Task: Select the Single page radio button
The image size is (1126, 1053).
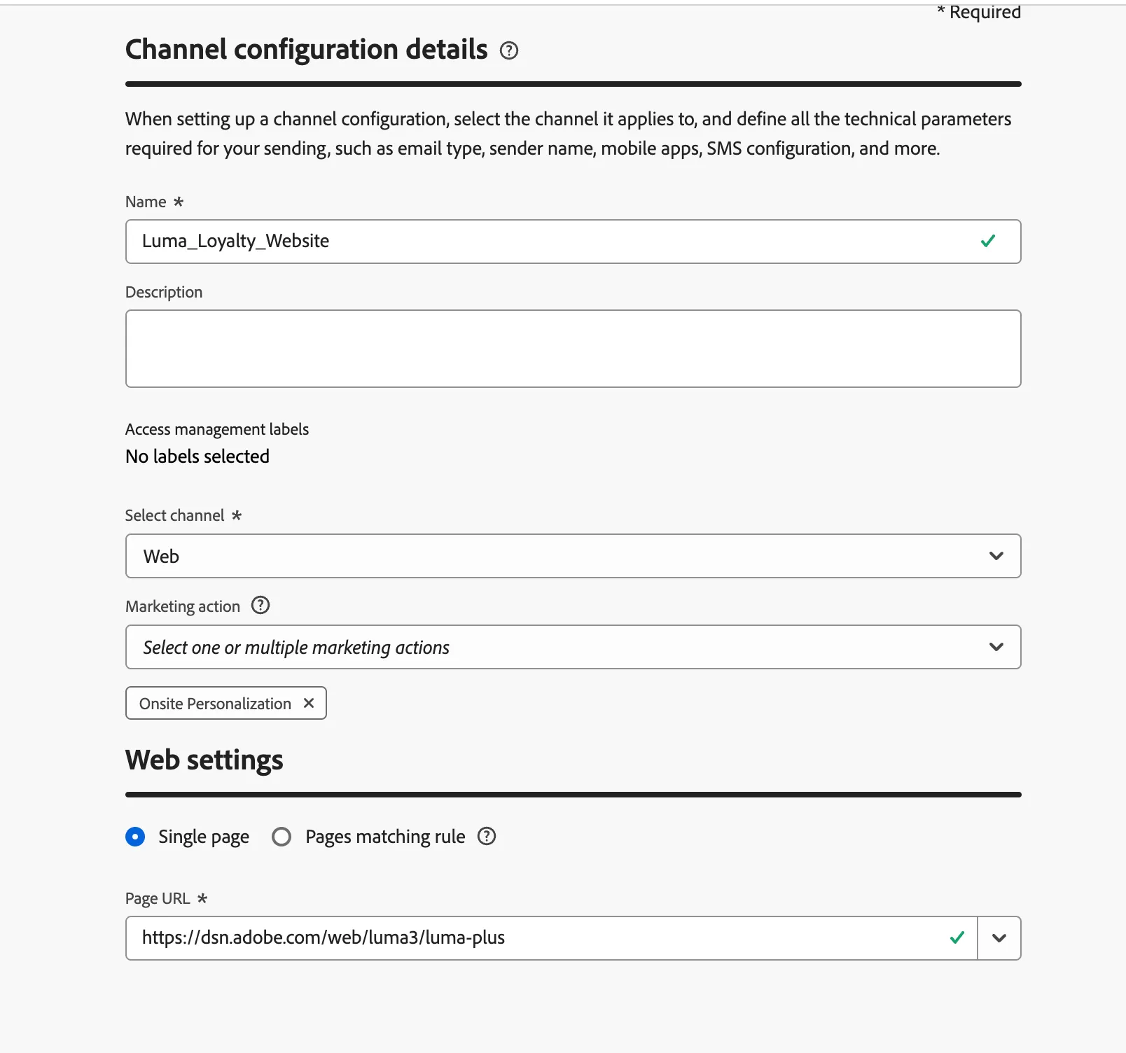Action: point(135,837)
